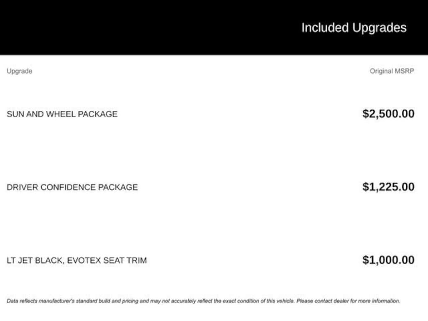Click the $1,000.00 price
This screenshot has width=428, height=321.
pos(388,260)
